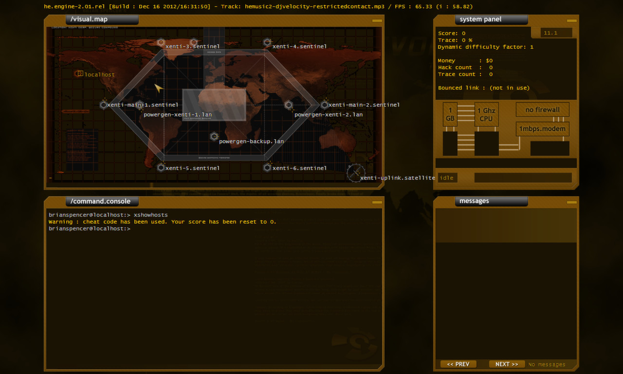Image resolution: width=623 pixels, height=374 pixels.
Task: Click the xenti-6.sentinel node
Action: click(267, 167)
